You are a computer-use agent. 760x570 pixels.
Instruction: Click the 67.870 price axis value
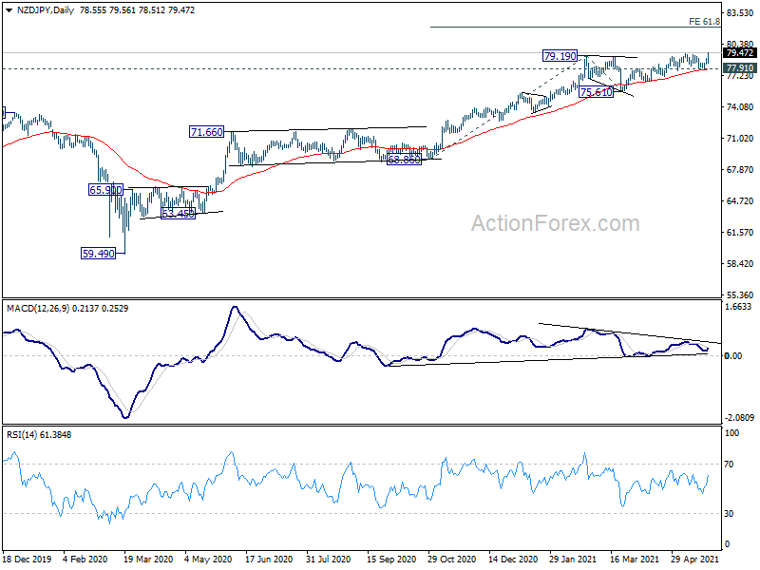click(740, 170)
